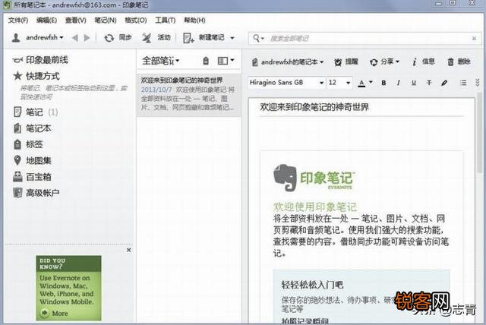Go forward with the right arrow

pyautogui.click(x=87, y=38)
